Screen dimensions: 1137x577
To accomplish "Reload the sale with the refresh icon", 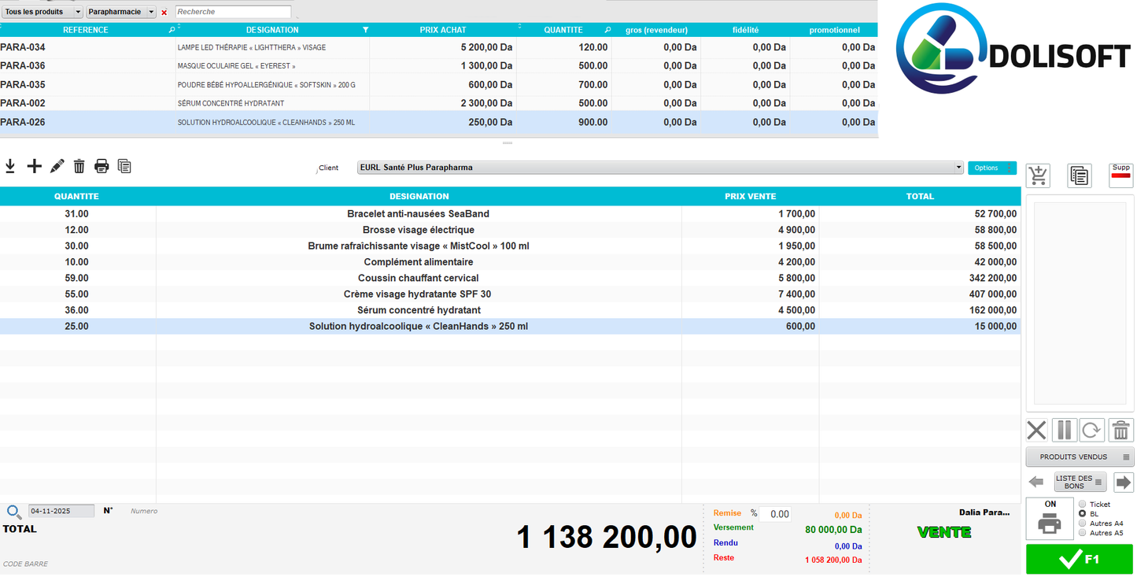I will [x=1092, y=430].
